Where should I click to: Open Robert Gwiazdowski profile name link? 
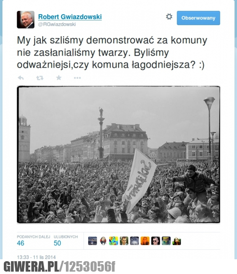coord(70,17)
